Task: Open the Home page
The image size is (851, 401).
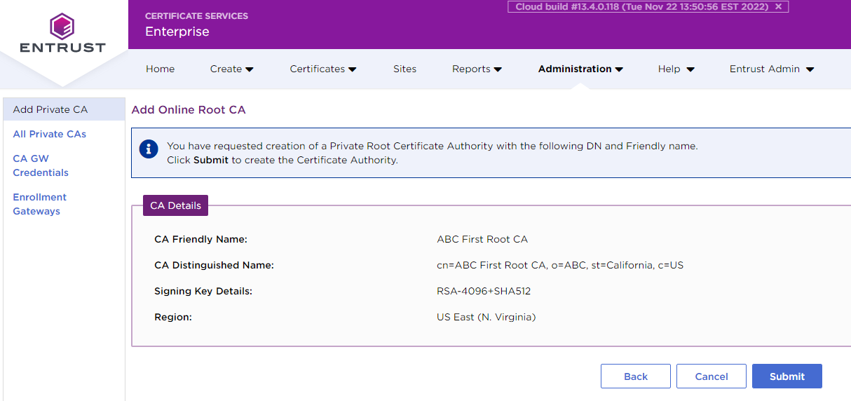Action: coord(160,69)
